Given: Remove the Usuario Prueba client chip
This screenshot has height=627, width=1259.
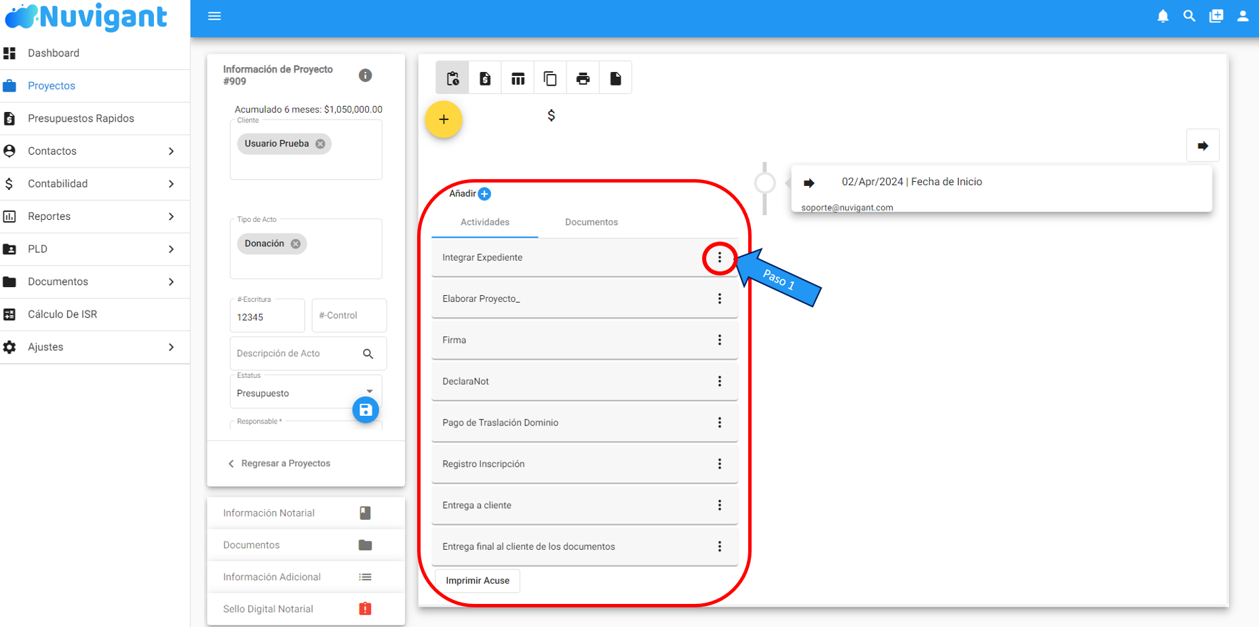Looking at the screenshot, I should tap(320, 144).
